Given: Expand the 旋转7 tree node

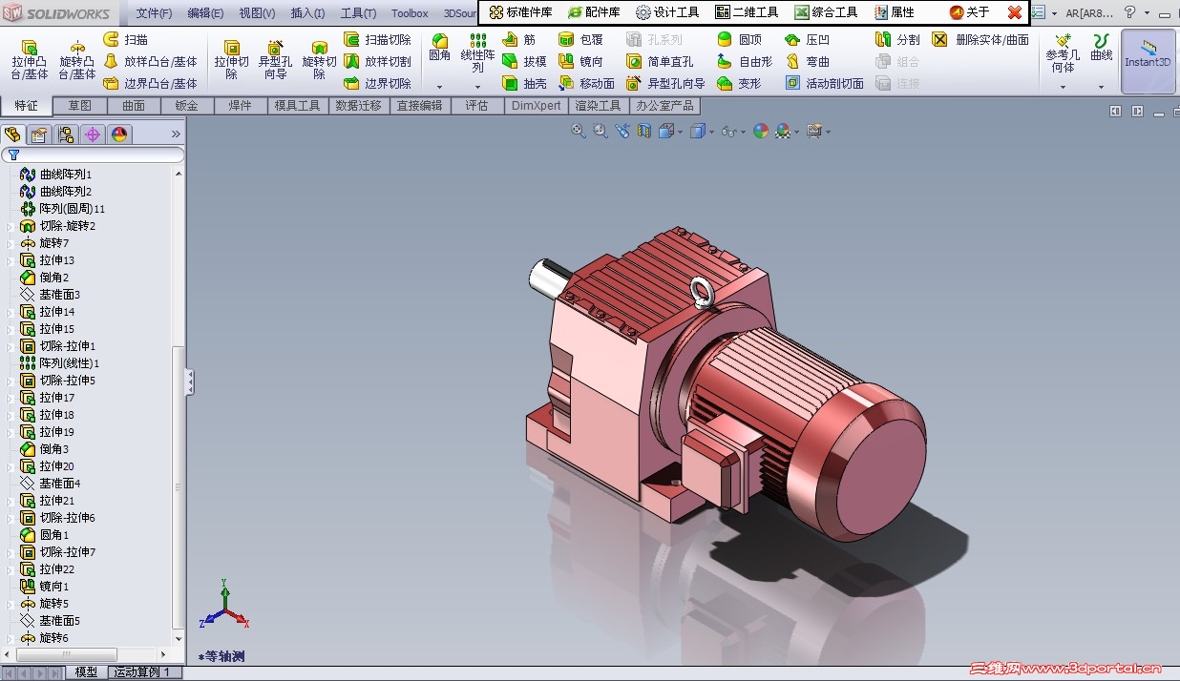Looking at the screenshot, I should (x=11, y=243).
